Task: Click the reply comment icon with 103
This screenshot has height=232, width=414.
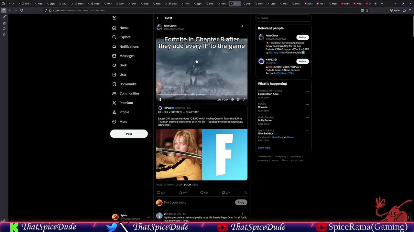Action: 158,193
